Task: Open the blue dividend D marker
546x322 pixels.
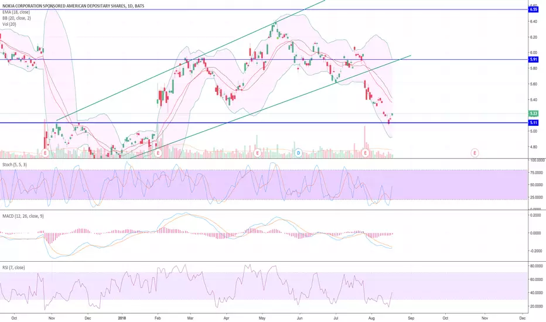Action: pyautogui.click(x=298, y=153)
